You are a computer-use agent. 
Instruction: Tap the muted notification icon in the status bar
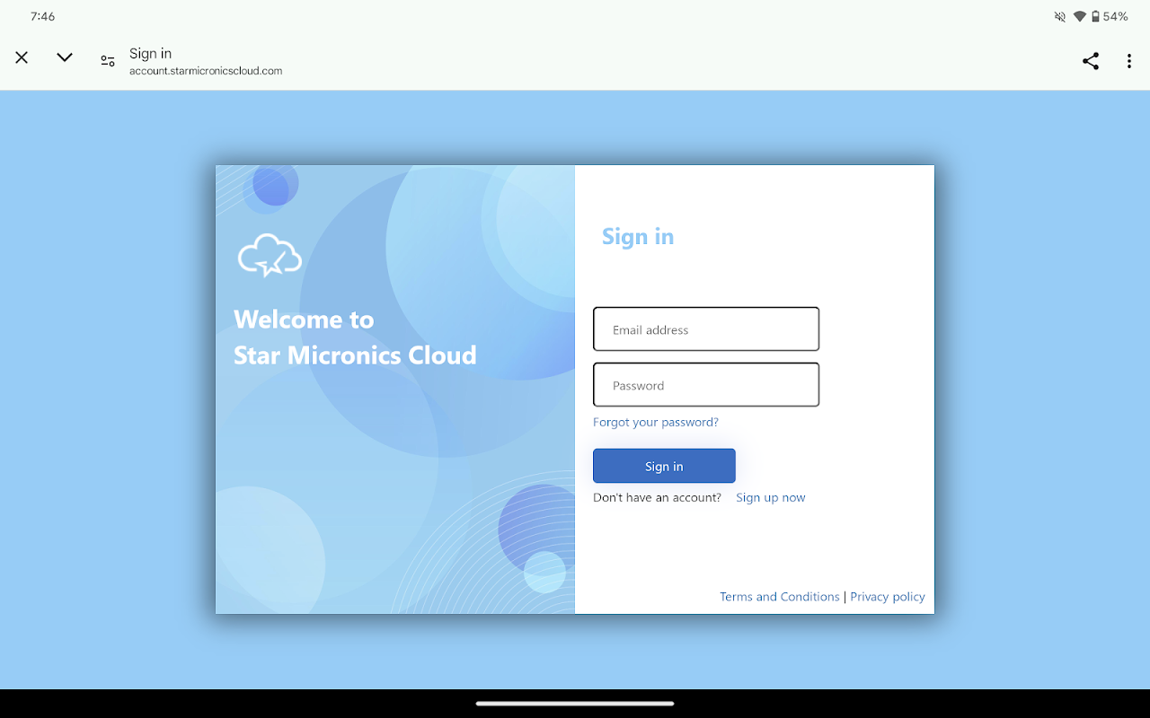click(1060, 17)
